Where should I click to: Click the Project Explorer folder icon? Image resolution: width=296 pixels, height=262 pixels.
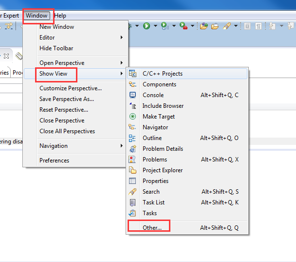pos(132,170)
